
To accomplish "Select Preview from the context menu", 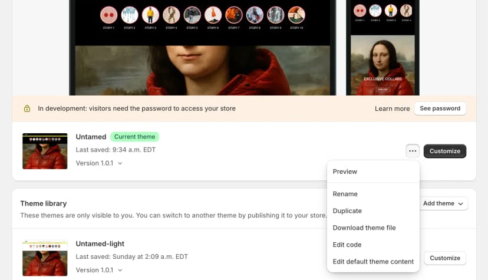I will pos(345,172).
